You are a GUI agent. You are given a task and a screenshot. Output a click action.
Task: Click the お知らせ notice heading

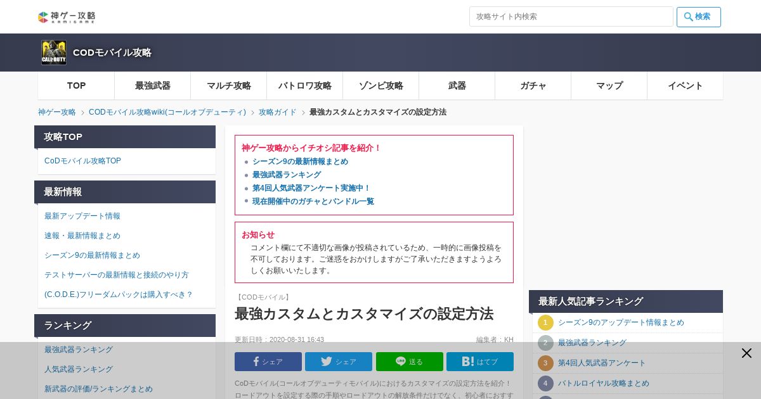(258, 234)
